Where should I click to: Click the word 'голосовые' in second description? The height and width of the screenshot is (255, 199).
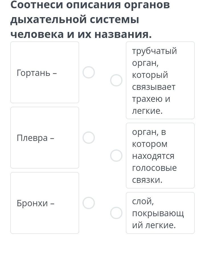pyautogui.click(x=154, y=168)
